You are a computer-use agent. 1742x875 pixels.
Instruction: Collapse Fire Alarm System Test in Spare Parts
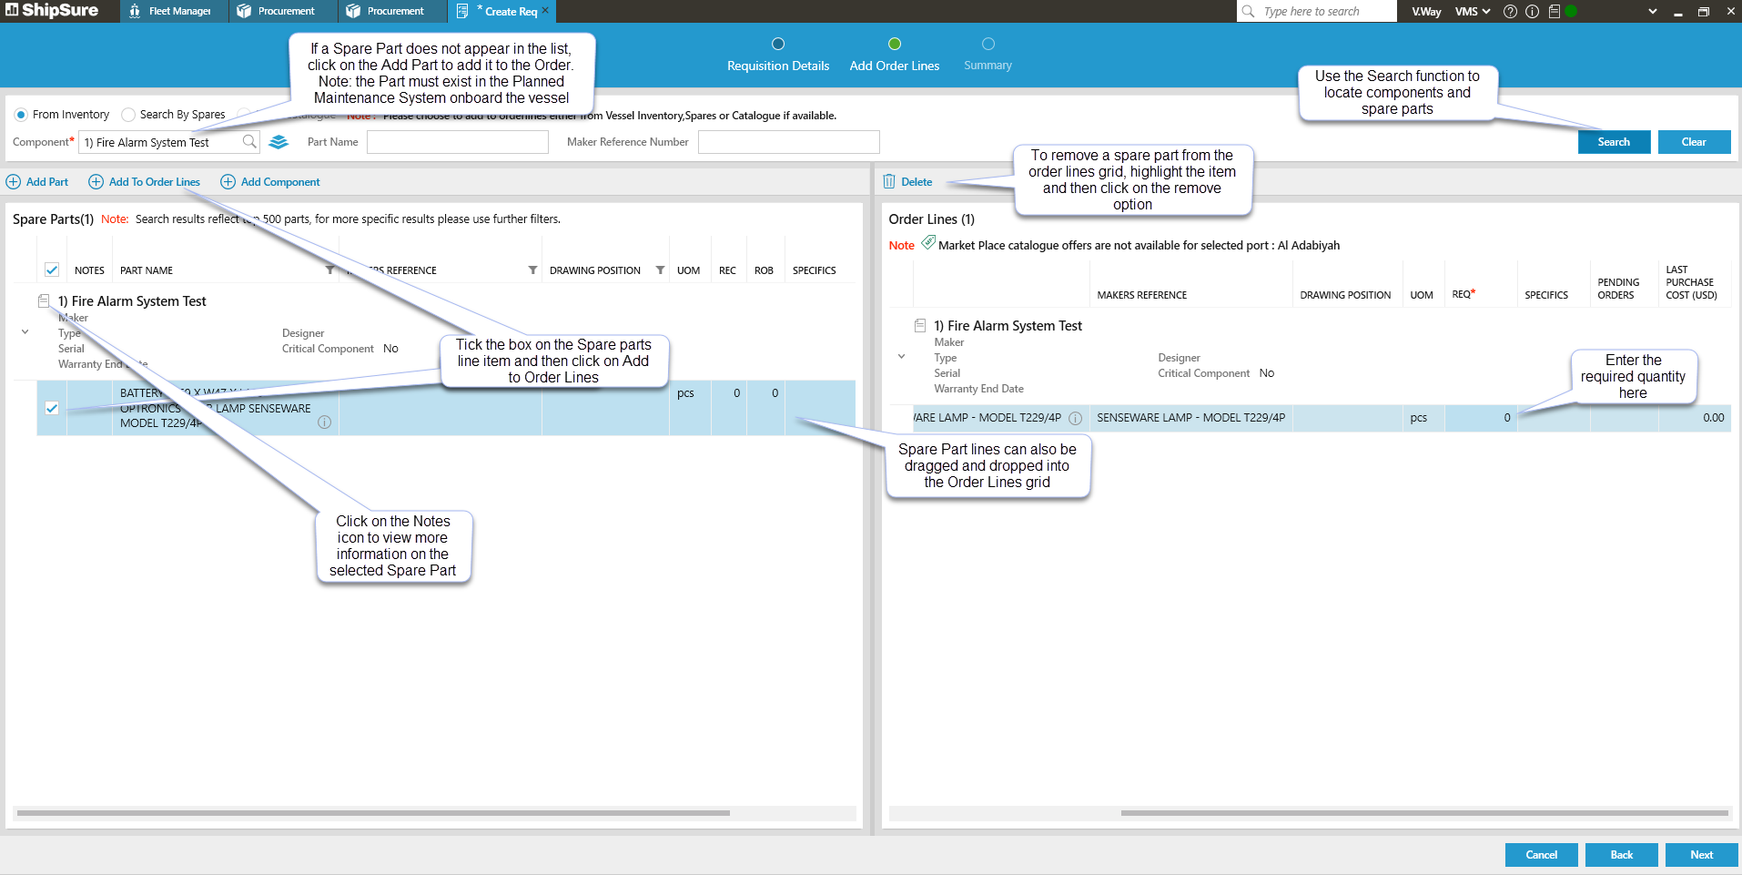[x=25, y=332]
